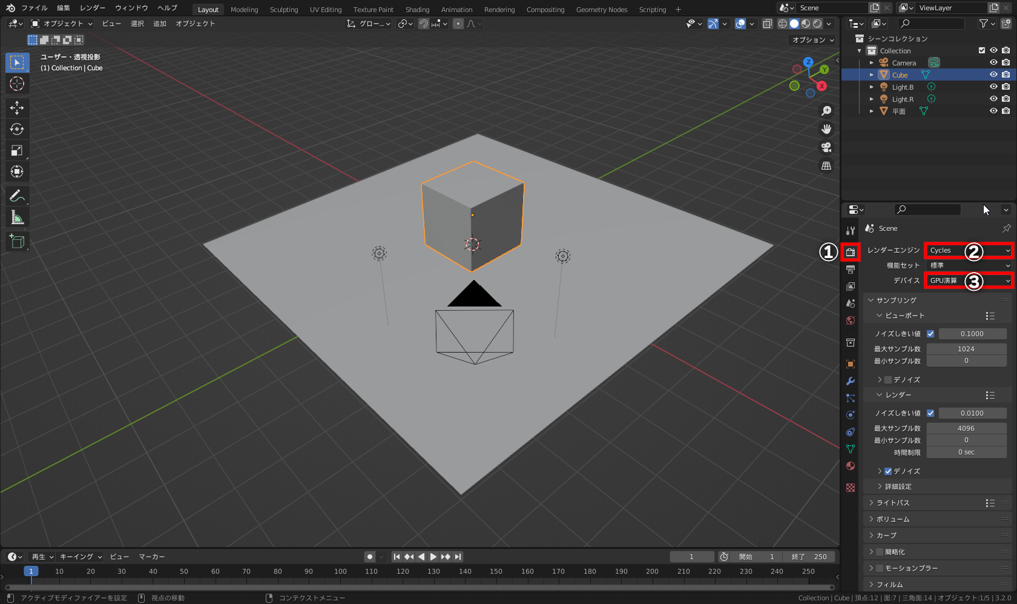Open the device dropdown showing GPU
This screenshot has height=604, width=1017.
(x=969, y=280)
